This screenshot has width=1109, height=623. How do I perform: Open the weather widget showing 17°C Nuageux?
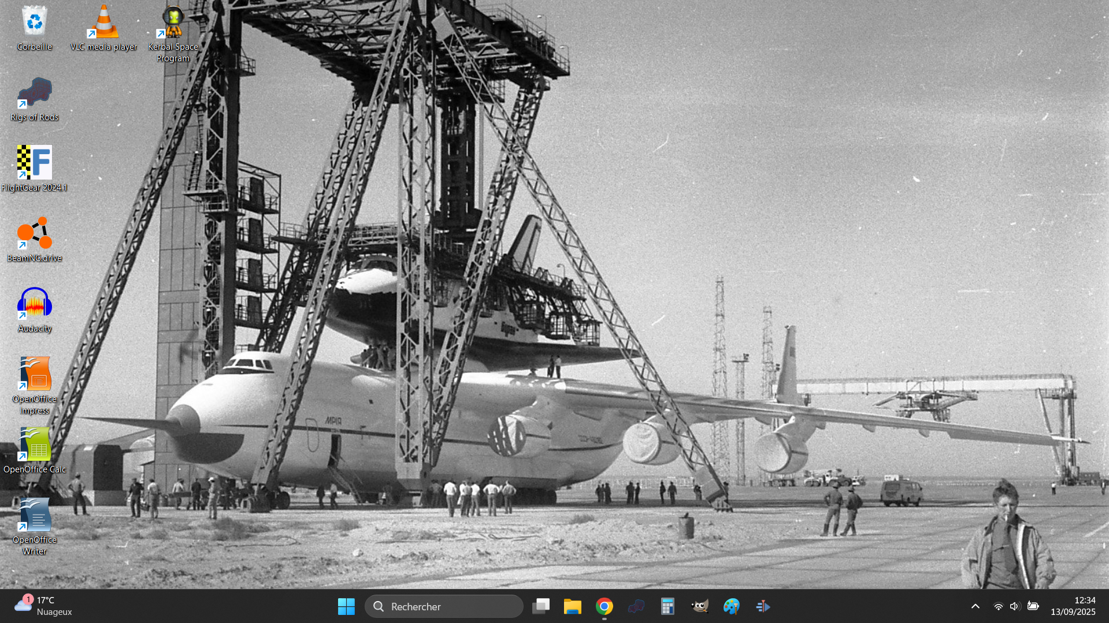pos(43,606)
